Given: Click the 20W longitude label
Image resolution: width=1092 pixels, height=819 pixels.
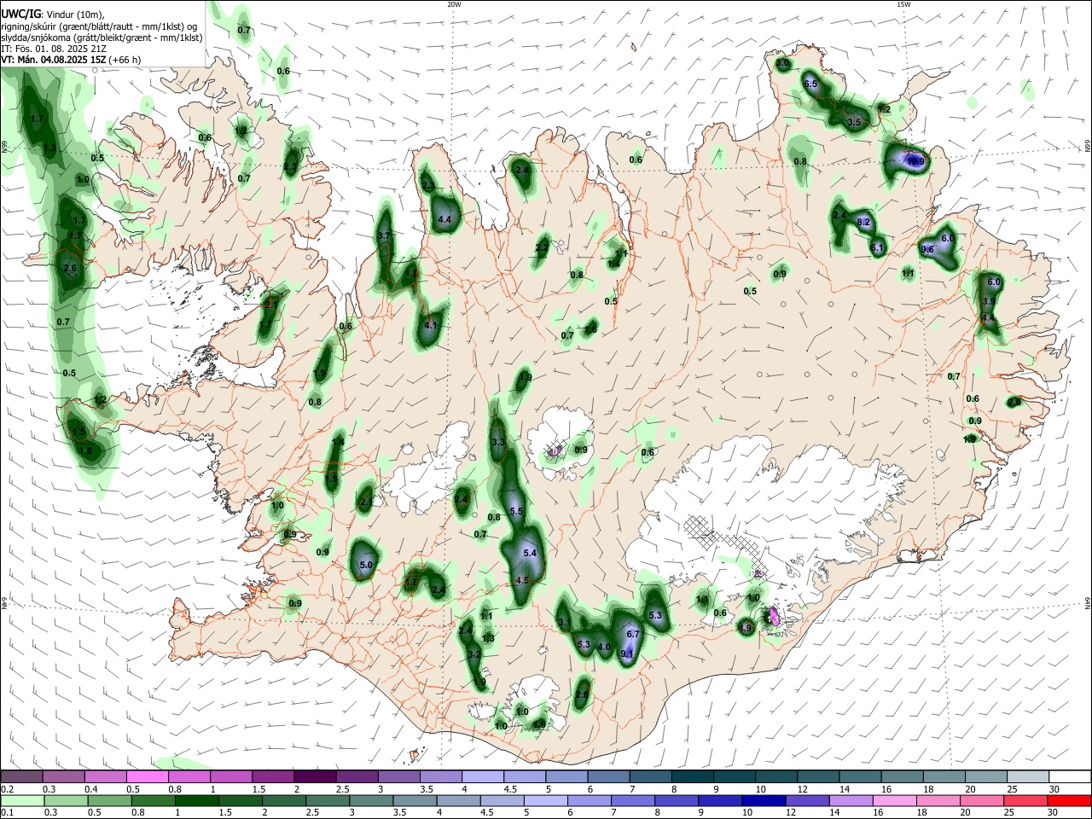Looking at the screenshot, I should [454, 4].
